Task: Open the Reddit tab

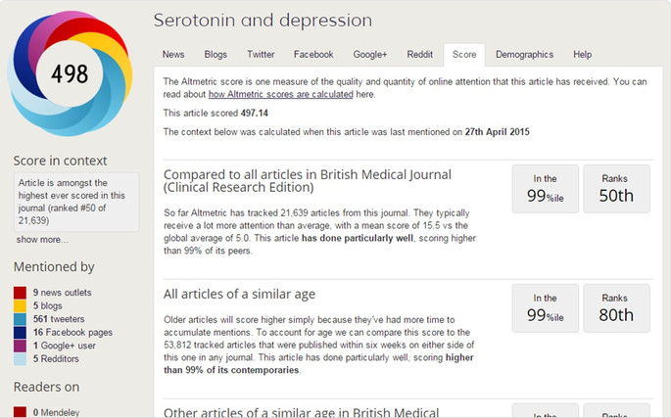Action: click(x=420, y=55)
